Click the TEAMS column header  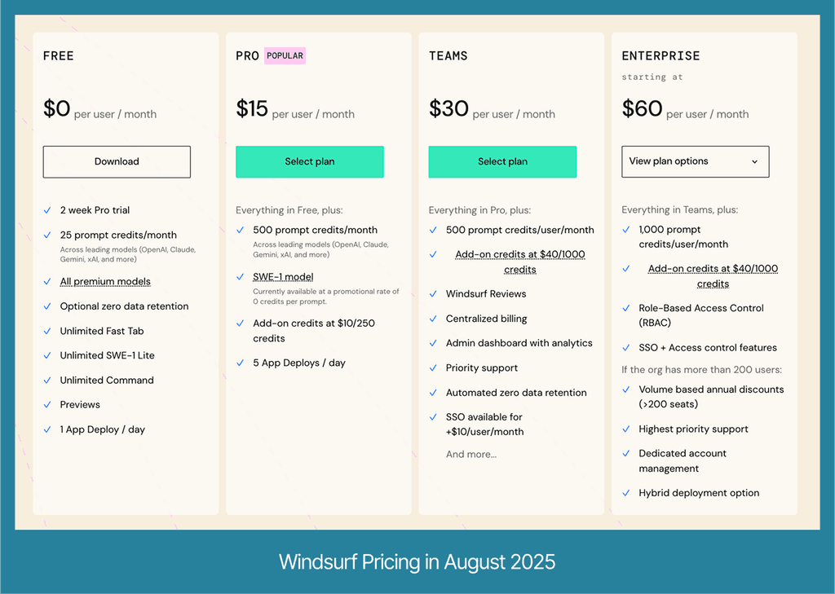click(448, 55)
